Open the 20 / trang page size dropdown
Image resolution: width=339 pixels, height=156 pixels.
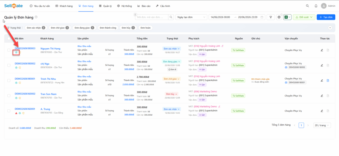click(322, 125)
